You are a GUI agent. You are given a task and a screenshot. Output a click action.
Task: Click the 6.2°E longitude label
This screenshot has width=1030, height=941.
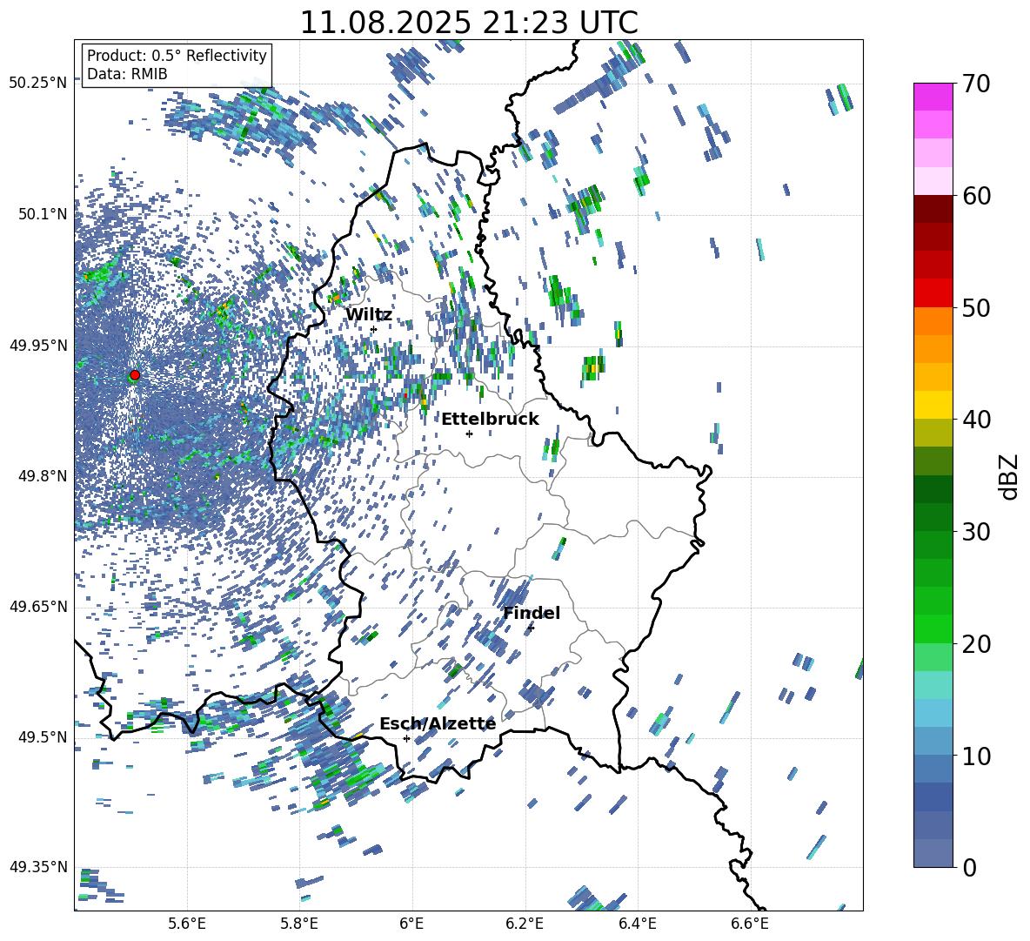click(x=525, y=924)
